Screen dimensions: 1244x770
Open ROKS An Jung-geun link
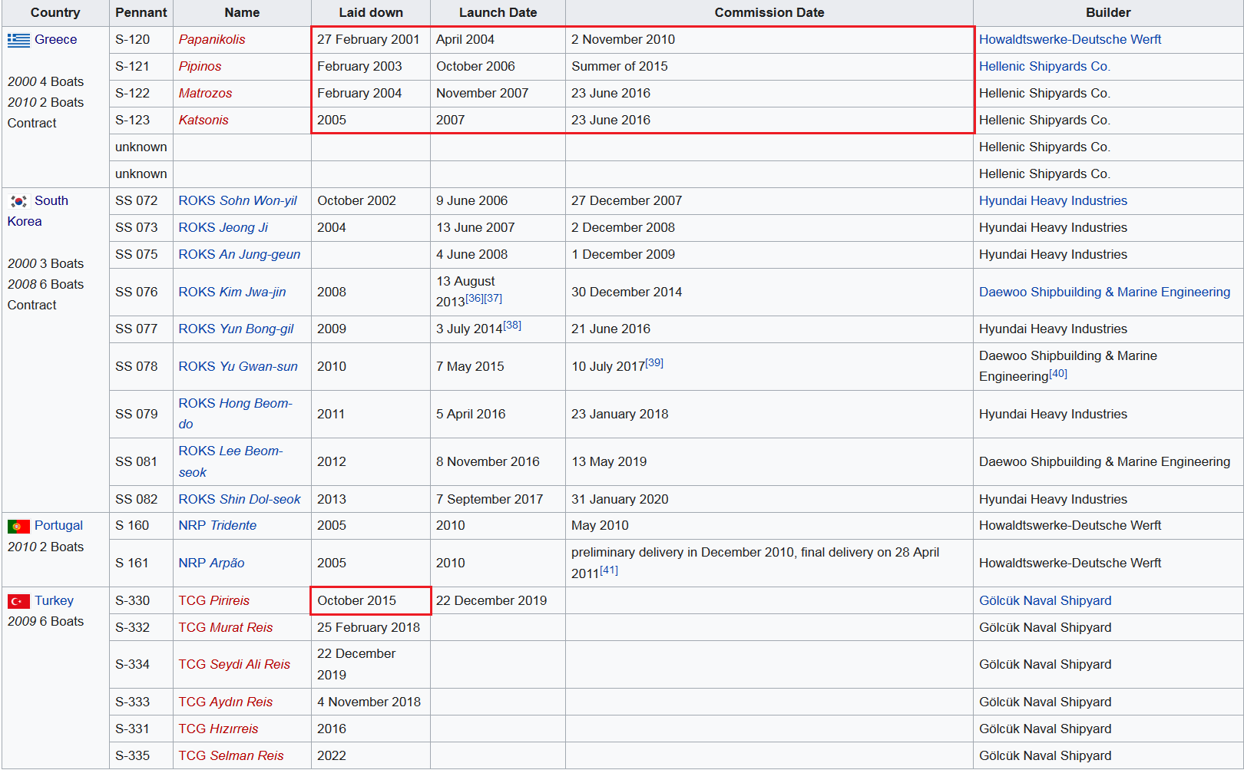coord(240,255)
